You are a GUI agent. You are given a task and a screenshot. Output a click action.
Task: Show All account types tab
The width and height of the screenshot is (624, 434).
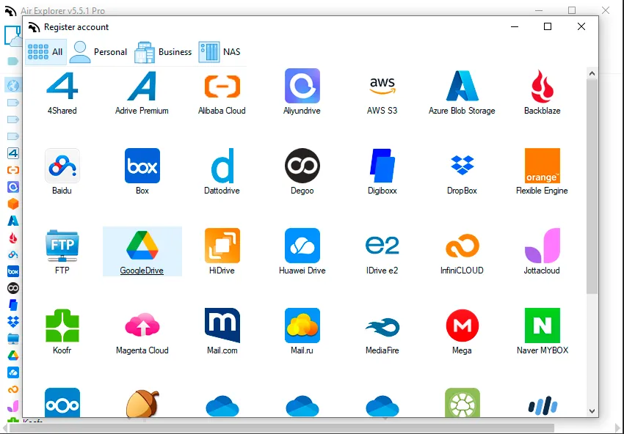tap(46, 51)
